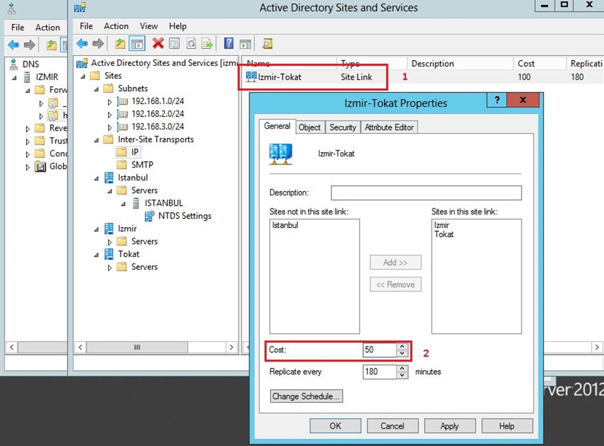Collapse the IZMIR node in DNS window
This screenshot has width=604, height=446.
point(15,78)
